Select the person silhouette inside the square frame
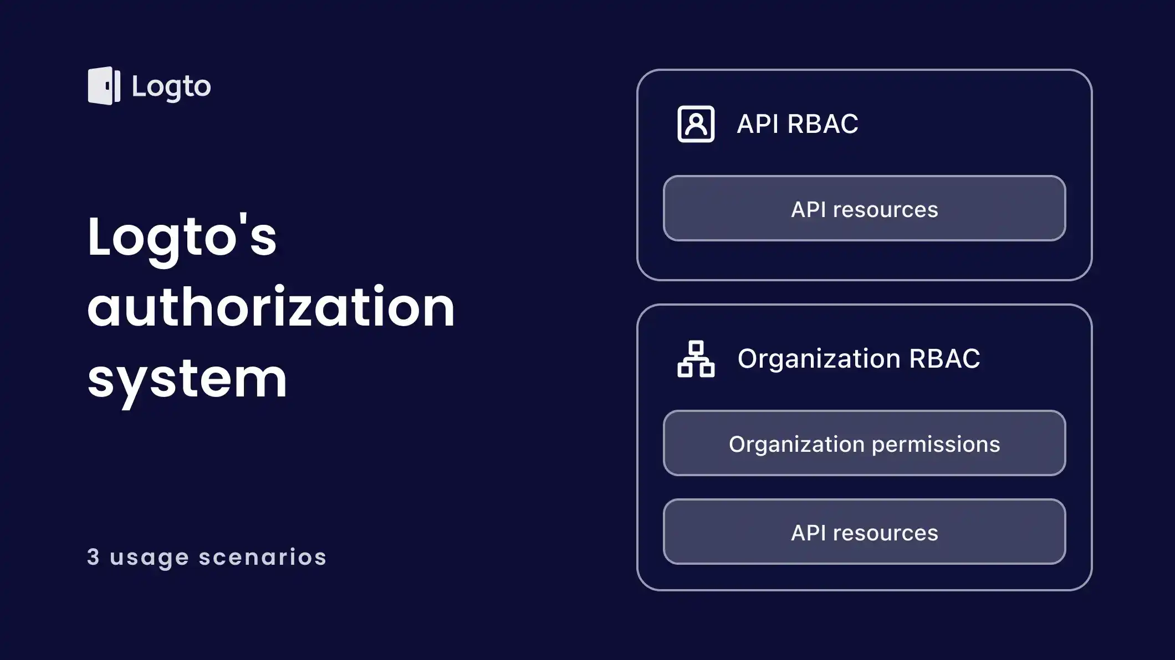1175x660 pixels. (696, 124)
